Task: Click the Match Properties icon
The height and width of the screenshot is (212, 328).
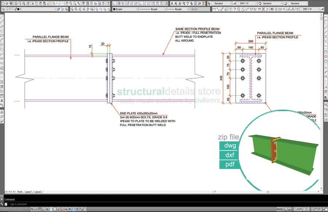Action: (x=45, y=3)
